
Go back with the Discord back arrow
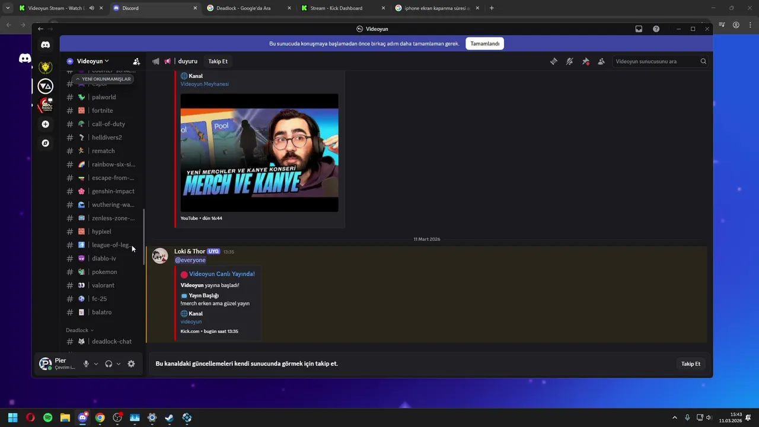click(x=40, y=28)
